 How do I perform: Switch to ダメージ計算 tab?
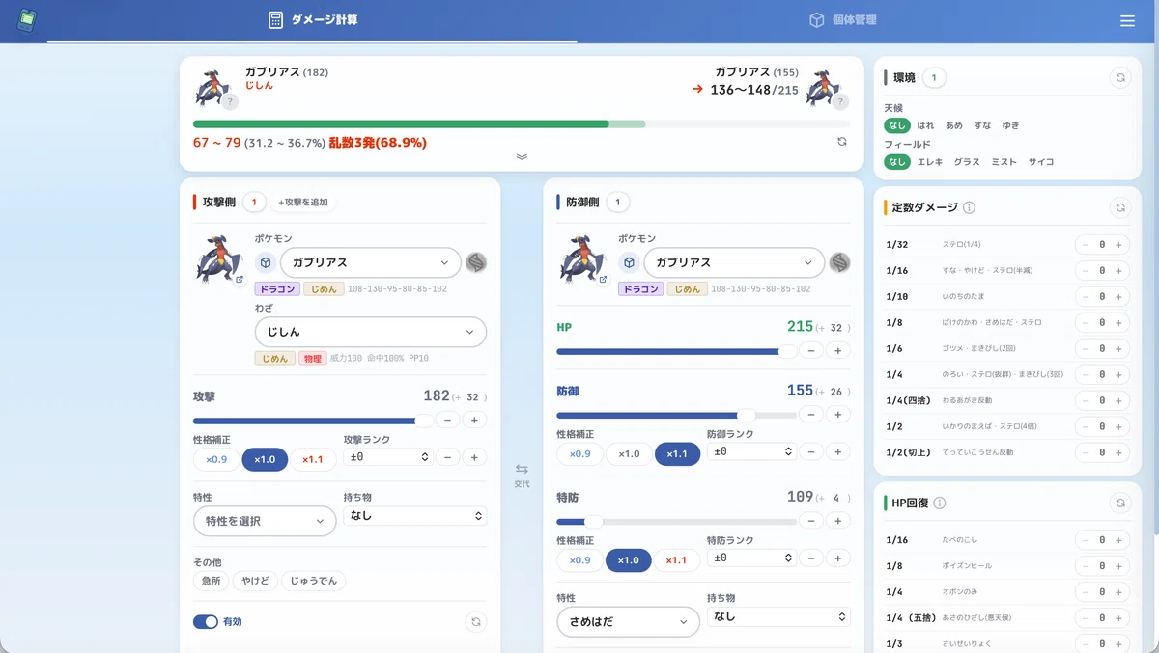[x=313, y=20]
